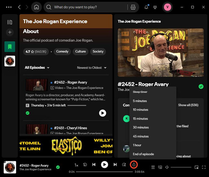Screen dimensions: 209x177
Task: Open the Friend Activity icon
Action: click(155, 7)
